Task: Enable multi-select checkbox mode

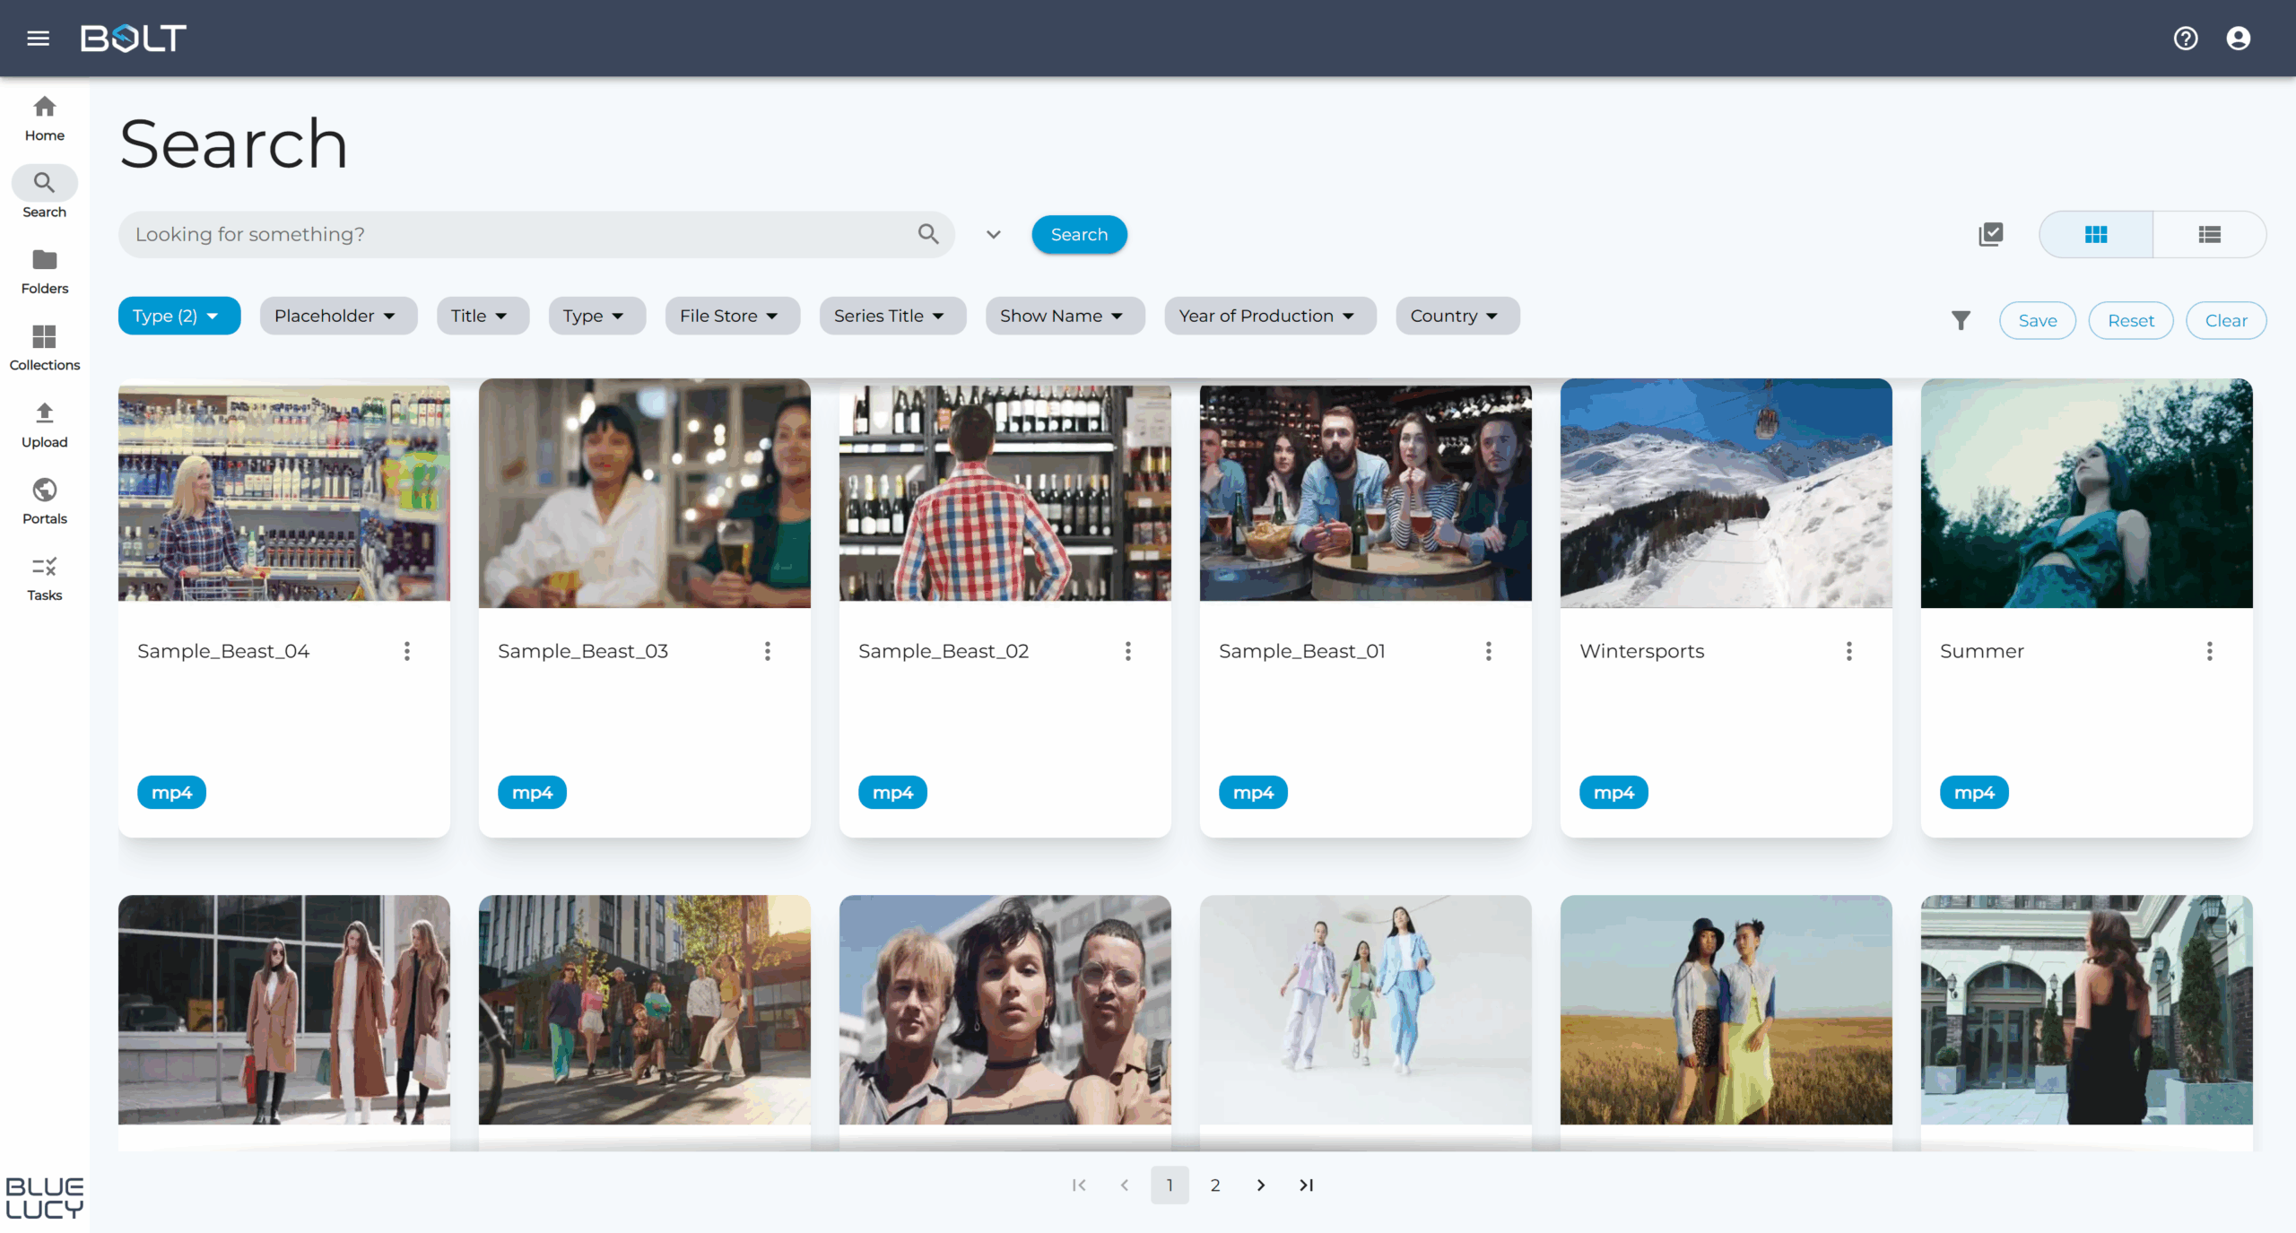Action: pos(1991,234)
